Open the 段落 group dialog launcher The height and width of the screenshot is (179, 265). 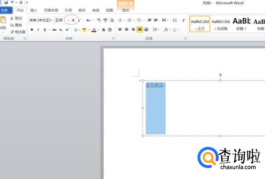pos(185,38)
